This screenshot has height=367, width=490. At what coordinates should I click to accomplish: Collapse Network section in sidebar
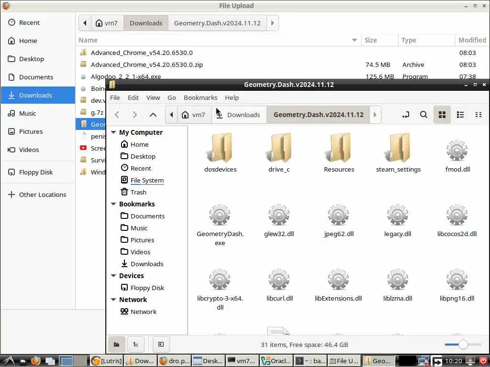[x=113, y=300]
